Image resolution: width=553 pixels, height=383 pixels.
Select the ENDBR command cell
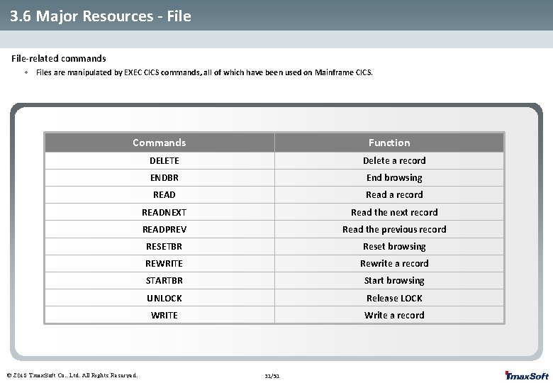(x=160, y=178)
